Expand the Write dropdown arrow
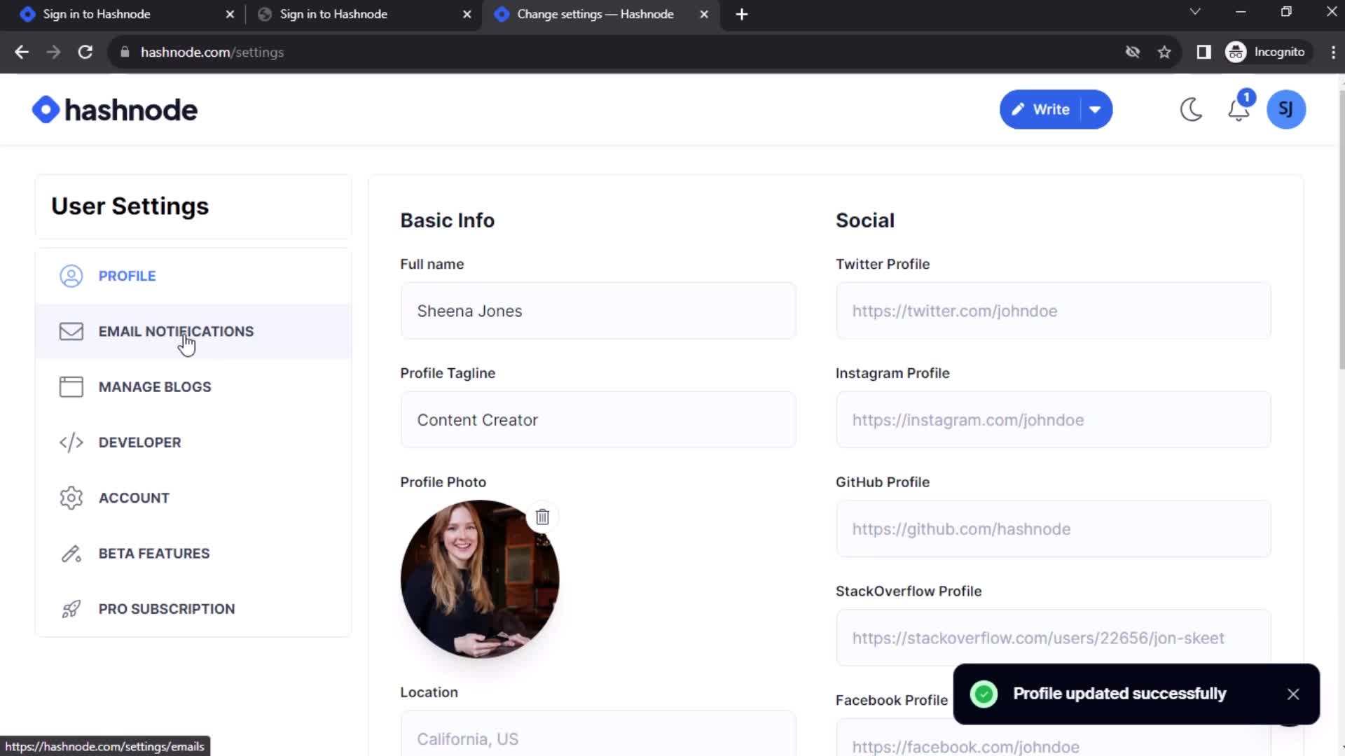The width and height of the screenshot is (1345, 756). [1096, 109]
